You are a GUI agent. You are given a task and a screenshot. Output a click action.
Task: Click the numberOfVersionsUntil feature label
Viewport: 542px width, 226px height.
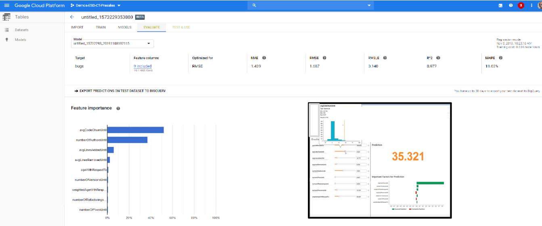(91, 180)
